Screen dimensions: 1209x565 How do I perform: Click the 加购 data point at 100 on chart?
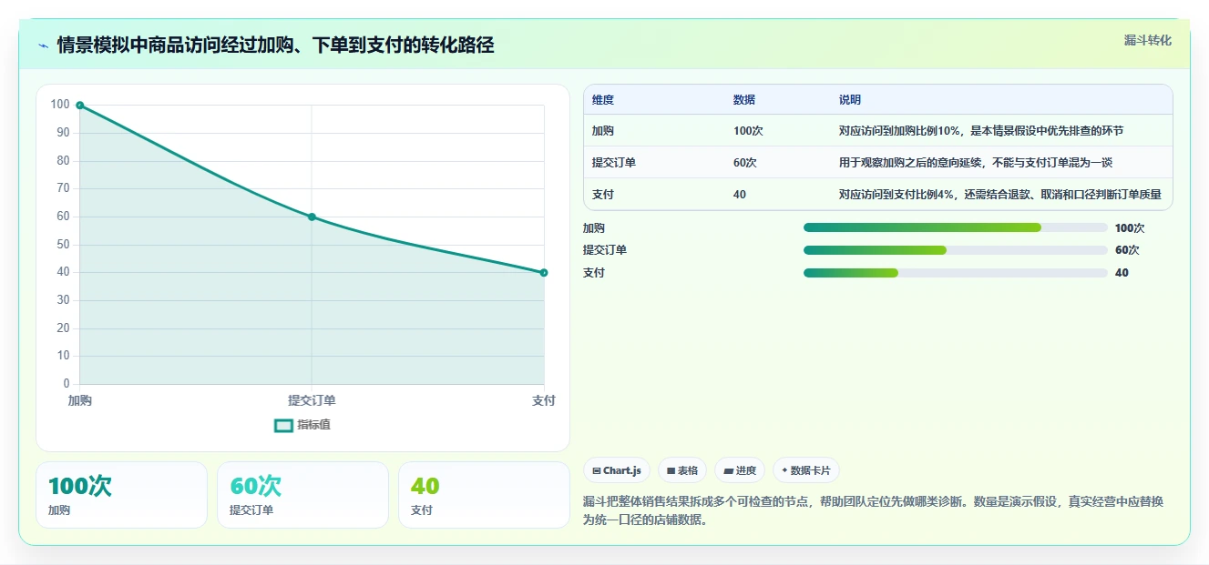coord(80,106)
